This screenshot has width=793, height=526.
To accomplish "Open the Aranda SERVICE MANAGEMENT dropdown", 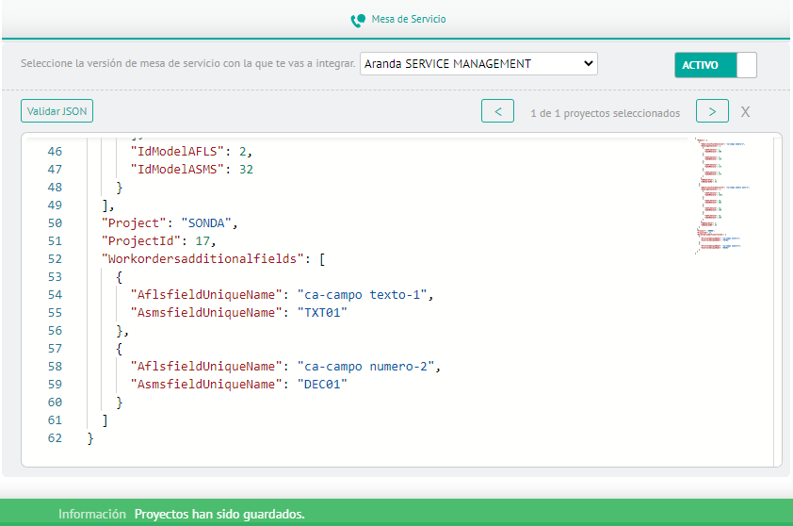I will tap(478, 64).
